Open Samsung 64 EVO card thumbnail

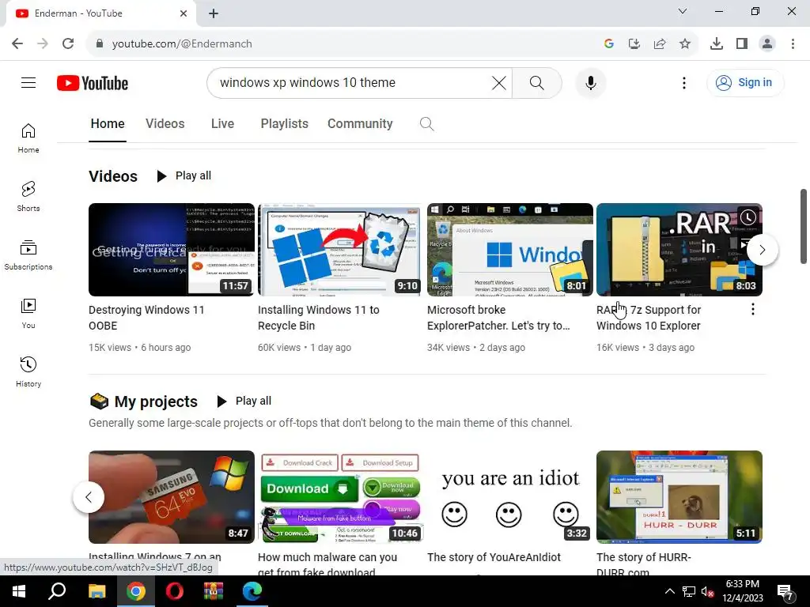tap(172, 497)
